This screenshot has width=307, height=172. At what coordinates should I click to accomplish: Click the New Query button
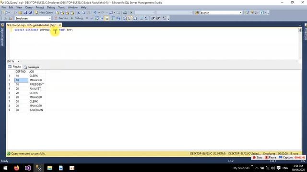[x=44, y=12]
